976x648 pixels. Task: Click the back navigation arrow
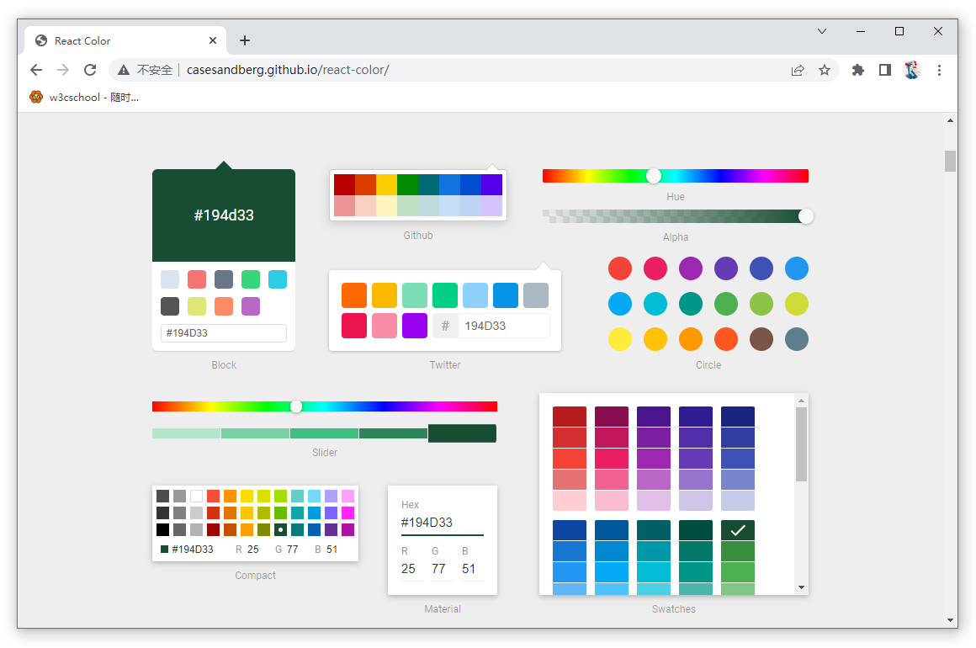36,70
